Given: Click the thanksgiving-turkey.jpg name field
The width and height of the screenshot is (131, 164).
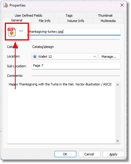Looking at the screenshot, I should point(74,32).
